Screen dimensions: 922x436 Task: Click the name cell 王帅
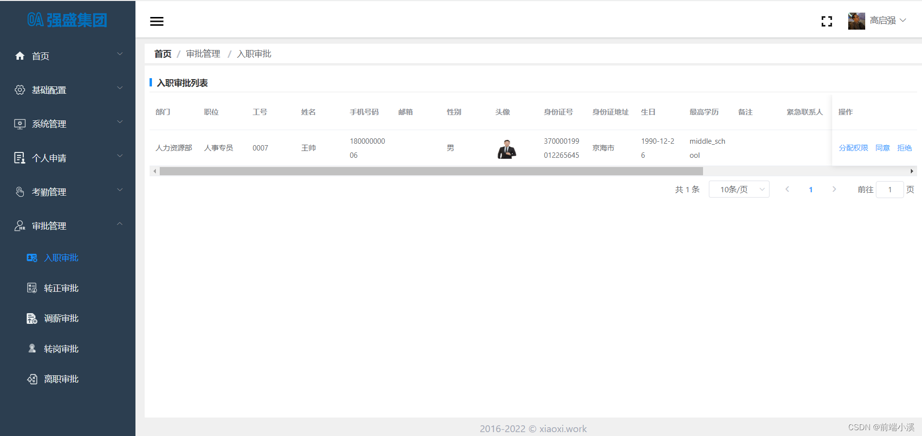click(308, 148)
